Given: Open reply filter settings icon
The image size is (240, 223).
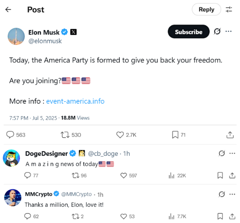Looking at the screenshot, I should (229, 9).
